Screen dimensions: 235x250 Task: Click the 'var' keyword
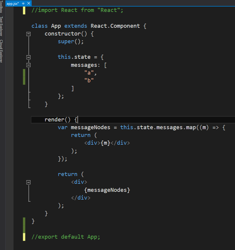(62, 127)
